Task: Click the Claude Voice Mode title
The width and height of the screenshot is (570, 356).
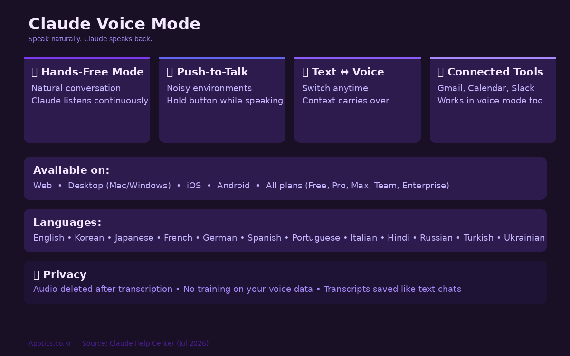Action: pos(114,24)
